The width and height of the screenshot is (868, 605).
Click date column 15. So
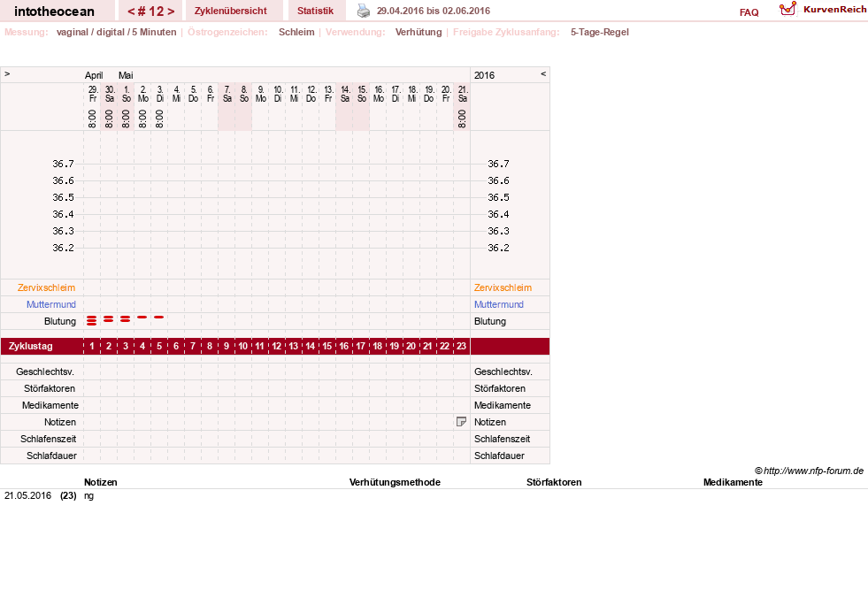click(362, 94)
